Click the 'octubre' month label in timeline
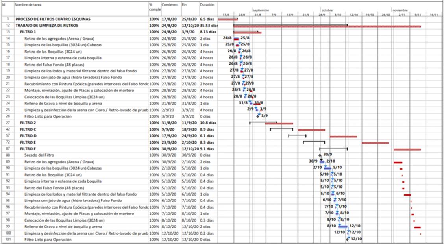444x244 pixels. [327, 11]
